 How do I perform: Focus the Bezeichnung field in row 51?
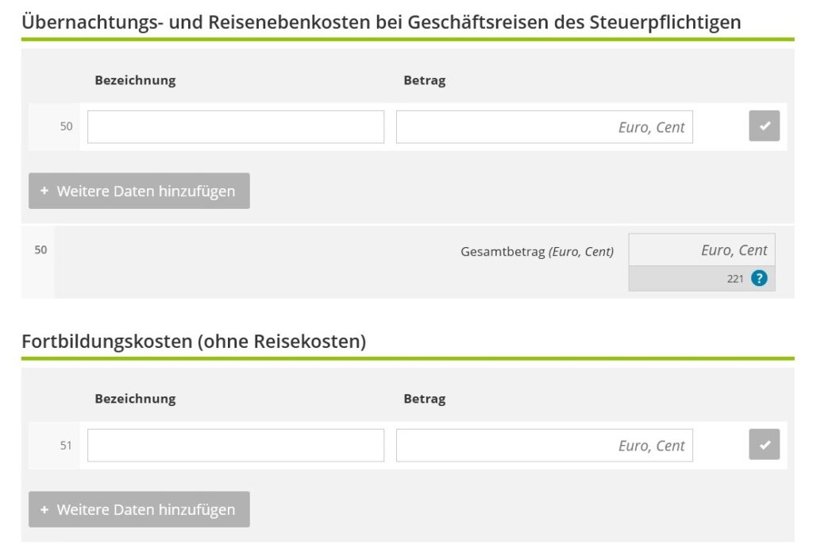coord(235,446)
